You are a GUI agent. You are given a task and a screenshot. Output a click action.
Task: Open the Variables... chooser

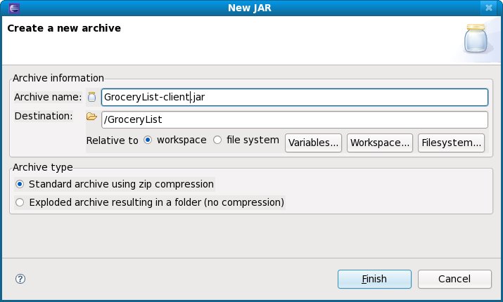click(x=313, y=143)
